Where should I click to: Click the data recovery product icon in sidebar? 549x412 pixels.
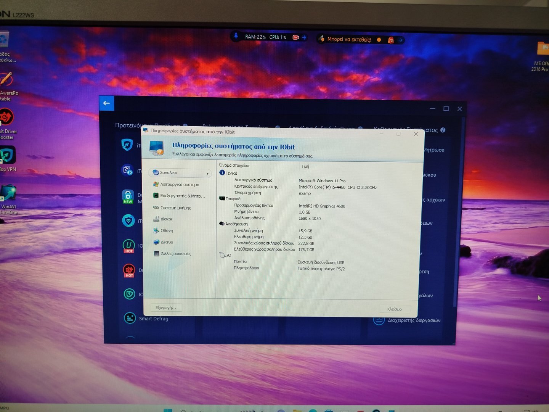point(127,170)
